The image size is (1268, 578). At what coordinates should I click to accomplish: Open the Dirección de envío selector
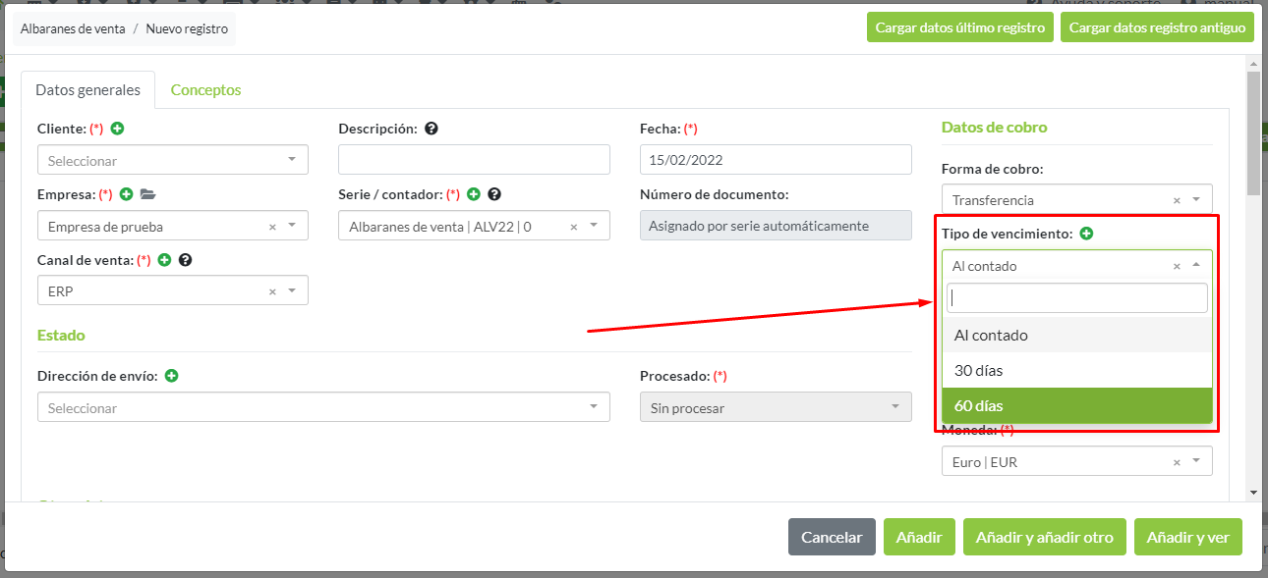coord(322,407)
